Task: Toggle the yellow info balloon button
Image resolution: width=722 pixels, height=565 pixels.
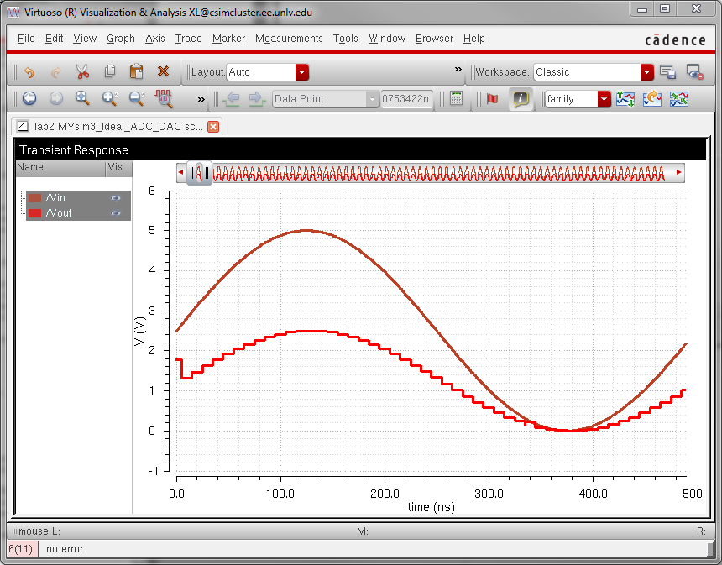Action: [521, 99]
